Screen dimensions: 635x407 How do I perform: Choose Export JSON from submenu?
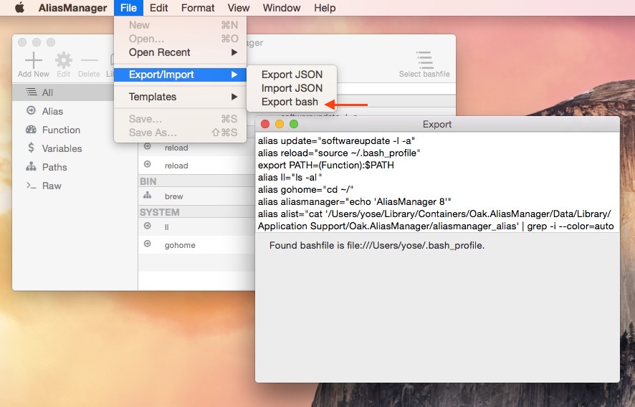[x=292, y=75]
